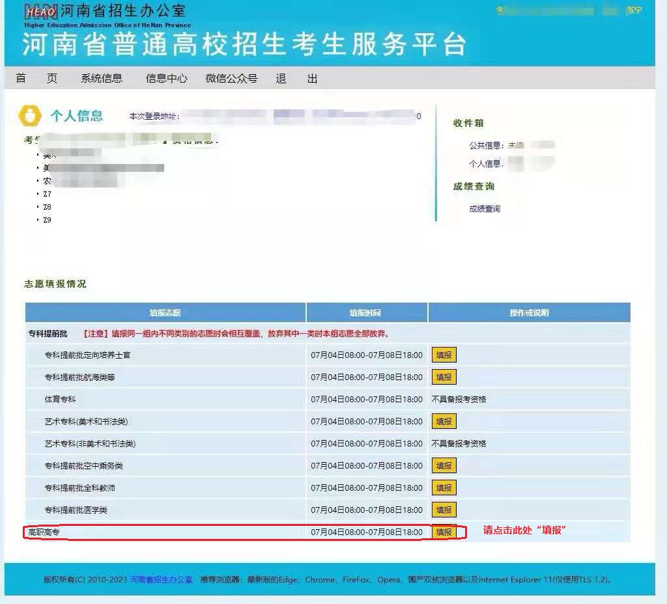667x604 pixels.
Task: Click 填报 for 专科提前批定向培养士官
Action: coord(444,355)
